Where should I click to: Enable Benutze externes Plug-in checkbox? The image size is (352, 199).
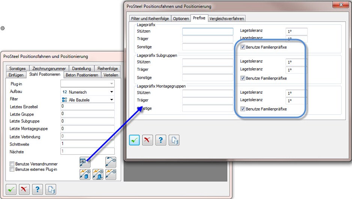click(x=12, y=169)
